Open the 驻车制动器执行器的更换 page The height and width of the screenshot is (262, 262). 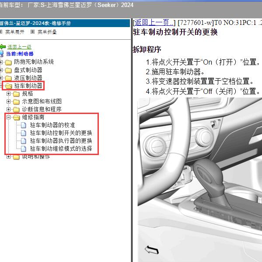pos(61,141)
